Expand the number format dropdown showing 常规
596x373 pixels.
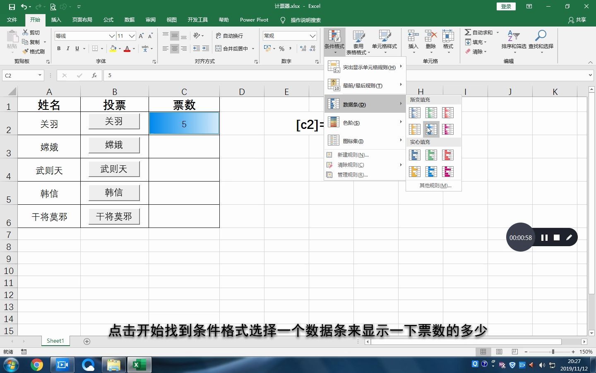click(313, 36)
